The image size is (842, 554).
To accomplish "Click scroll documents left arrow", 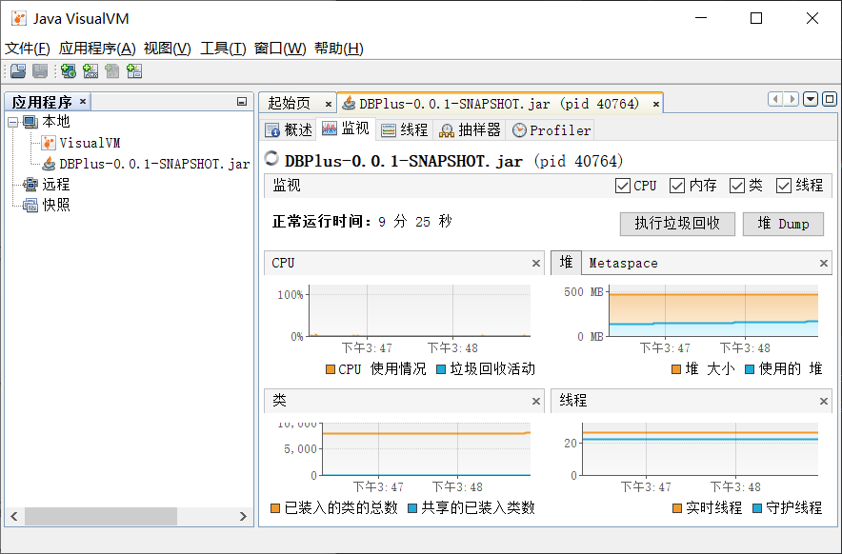I will [775, 99].
